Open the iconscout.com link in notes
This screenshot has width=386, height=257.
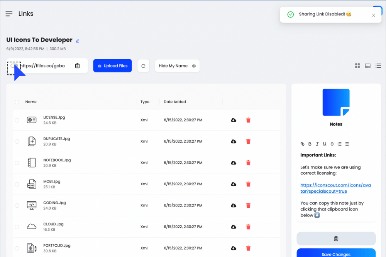tap(335, 188)
